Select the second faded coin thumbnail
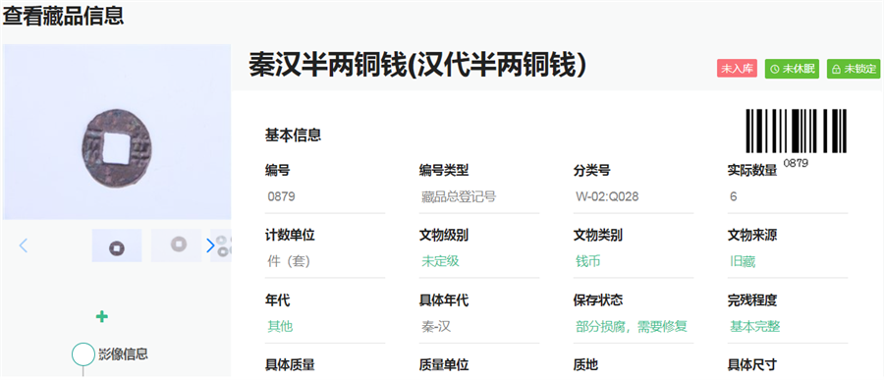Viewport: 884px width, 380px height. point(177,245)
